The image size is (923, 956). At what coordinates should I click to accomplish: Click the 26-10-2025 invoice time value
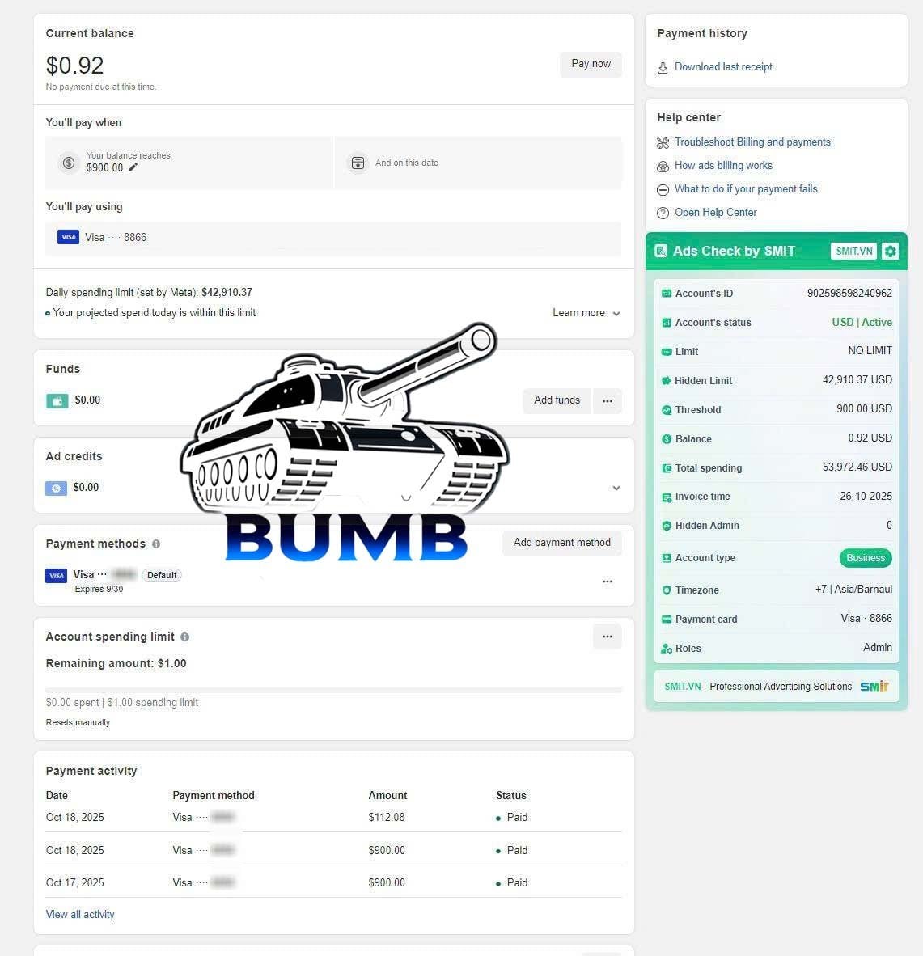pyautogui.click(x=866, y=497)
